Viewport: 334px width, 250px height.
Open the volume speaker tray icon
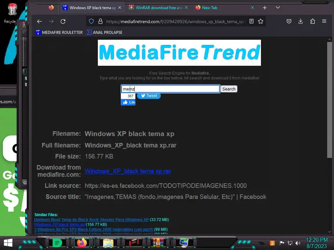pos(298,243)
